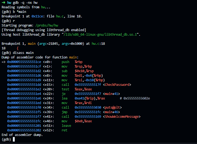
Task: Click the 'End of assembler dump.' line
Action: (x=22, y=135)
